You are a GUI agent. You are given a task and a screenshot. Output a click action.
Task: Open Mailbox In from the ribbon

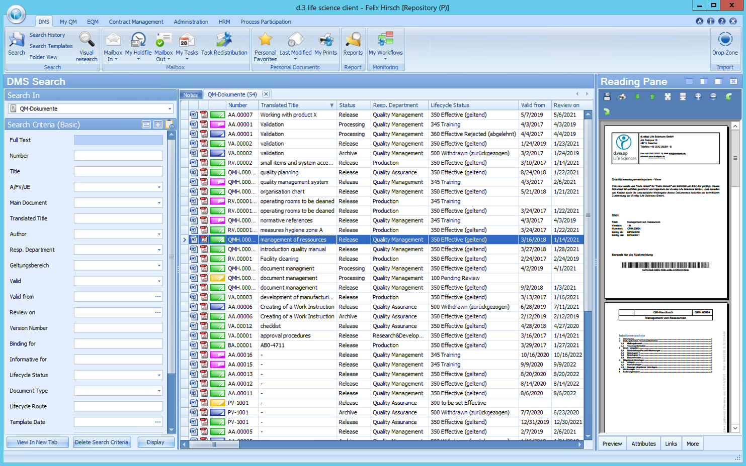[113, 40]
